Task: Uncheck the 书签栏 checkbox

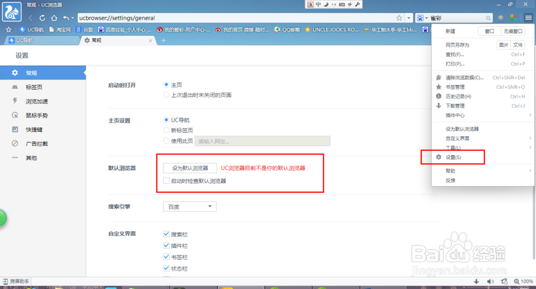Action: tap(166, 257)
